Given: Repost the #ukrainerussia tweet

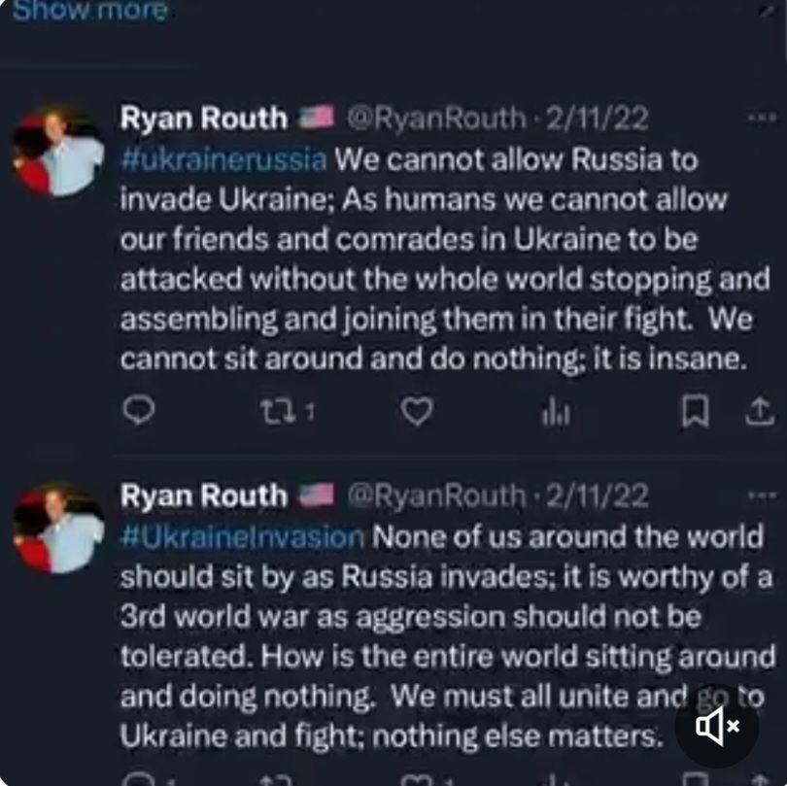Looking at the screenshot, I should point(281,413).
